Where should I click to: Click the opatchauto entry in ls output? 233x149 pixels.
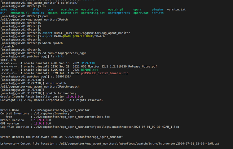click(x=70, y=10)
